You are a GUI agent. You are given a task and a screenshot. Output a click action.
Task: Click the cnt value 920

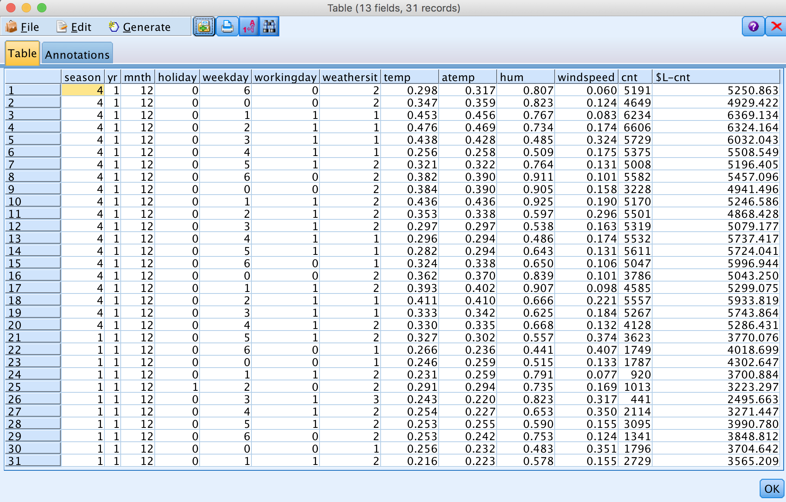[x=641, y=375]
